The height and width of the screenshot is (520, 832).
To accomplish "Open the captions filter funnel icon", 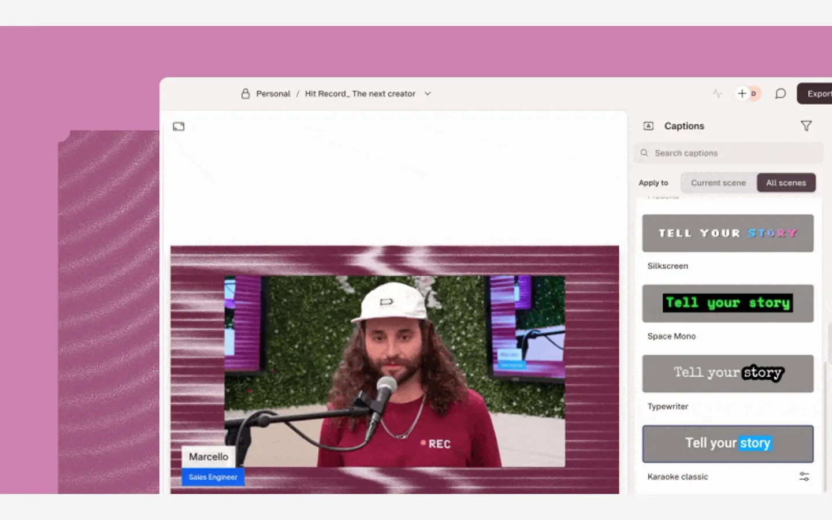I will click(806, 126).
